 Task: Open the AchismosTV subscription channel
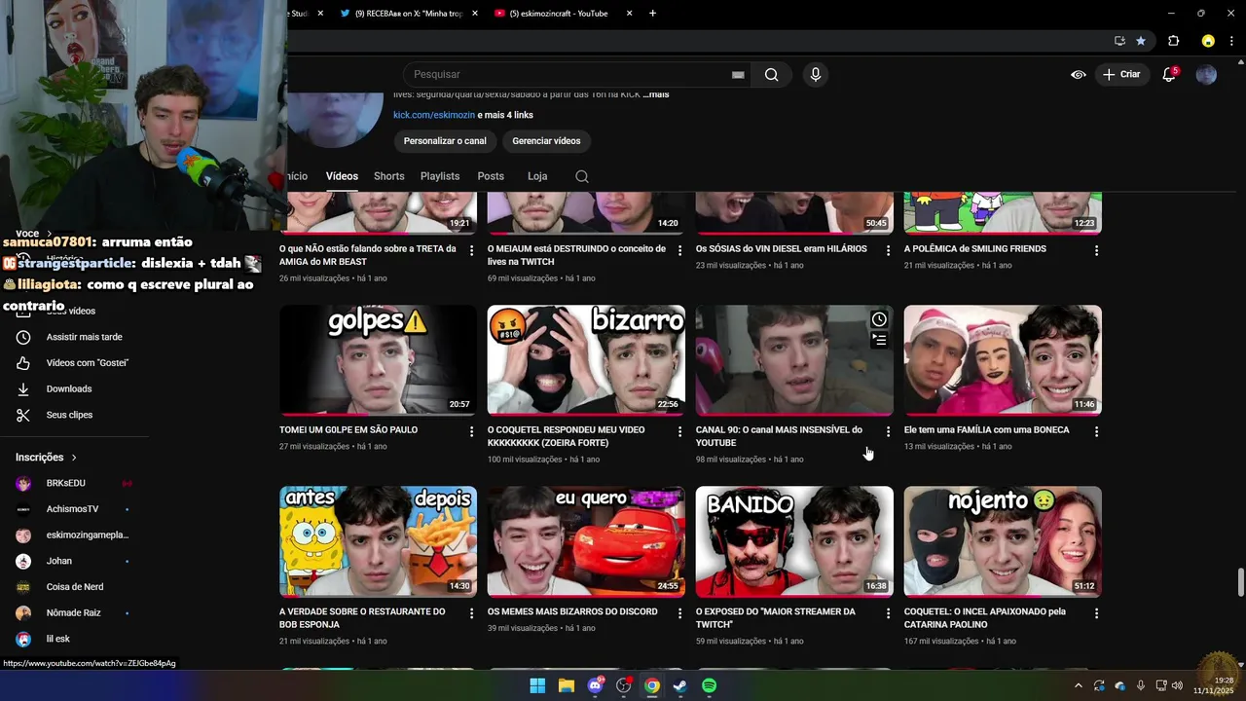tap(74, 509)
